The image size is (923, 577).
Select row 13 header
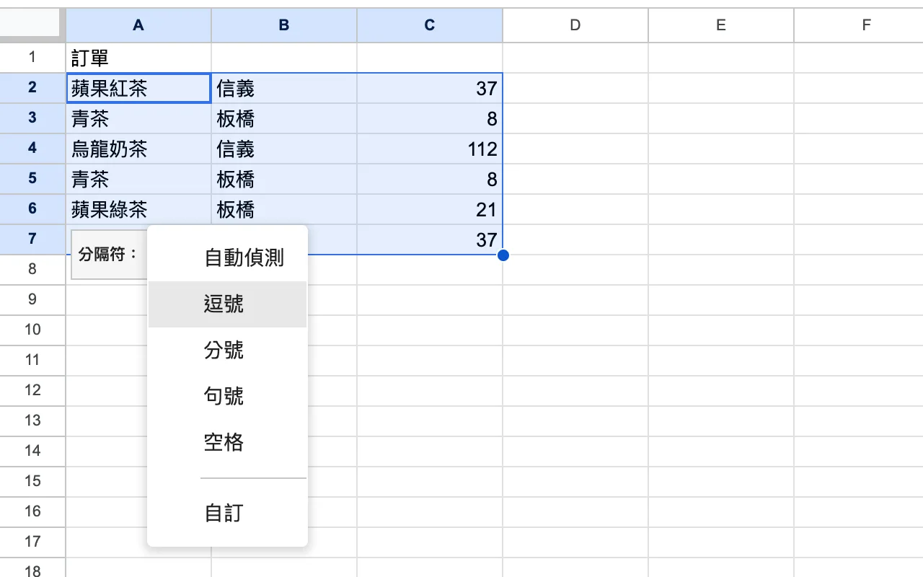click(x=32, y=421)
